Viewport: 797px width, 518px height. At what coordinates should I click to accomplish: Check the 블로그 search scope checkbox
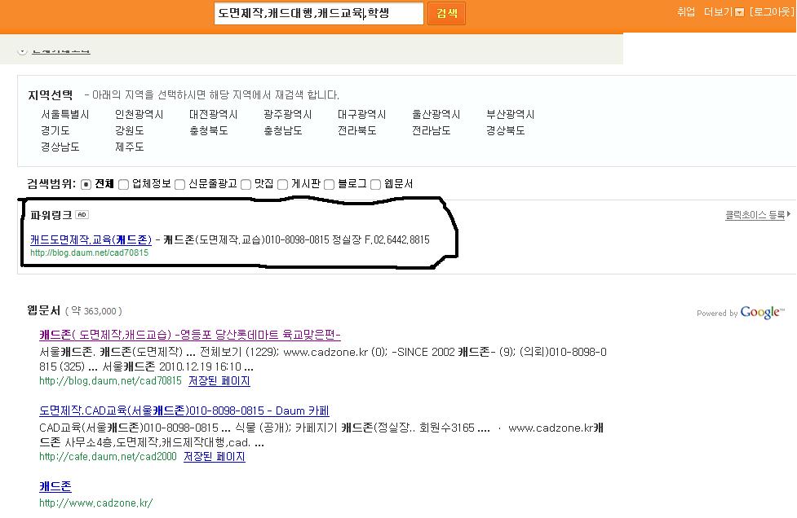coord(329,185)
